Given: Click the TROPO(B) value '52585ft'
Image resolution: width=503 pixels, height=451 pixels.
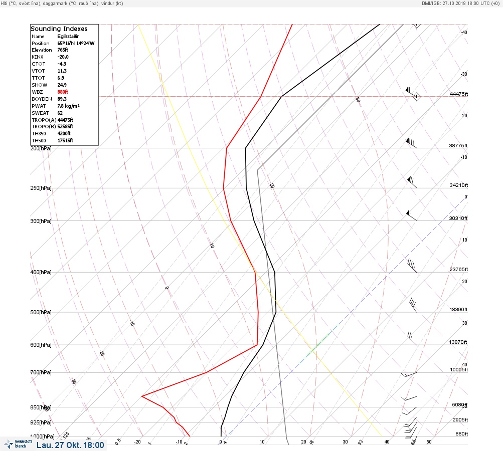Looking at the screenshot, I should [x=65, y=127].
